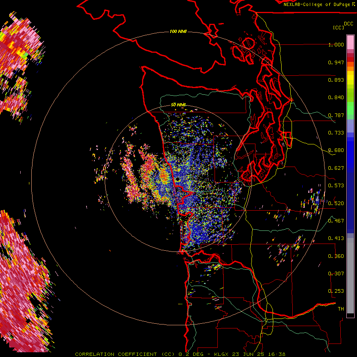This screenshot has width=357, height=357.
Task: Click the [CC] units label
Action: (x=338, y=27)
